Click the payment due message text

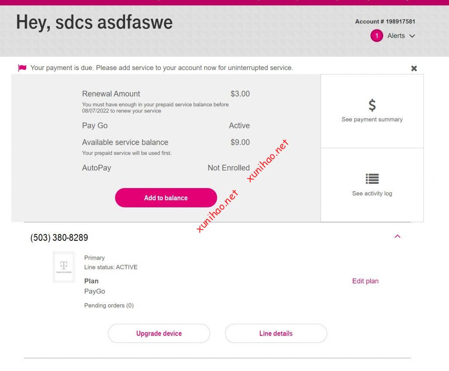(161, 68)
